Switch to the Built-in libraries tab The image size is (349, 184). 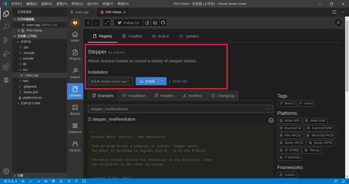tap(161, 36)
